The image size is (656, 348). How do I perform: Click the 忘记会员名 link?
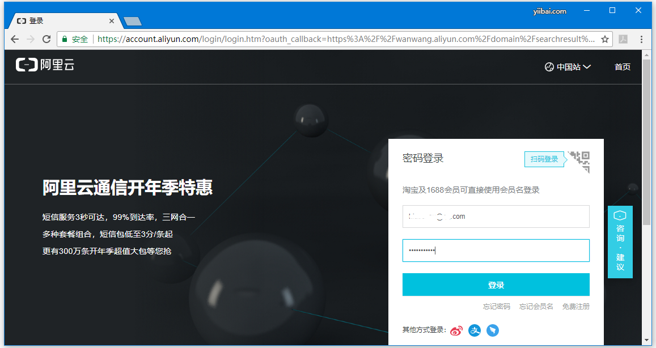click(x=536, y=307)
